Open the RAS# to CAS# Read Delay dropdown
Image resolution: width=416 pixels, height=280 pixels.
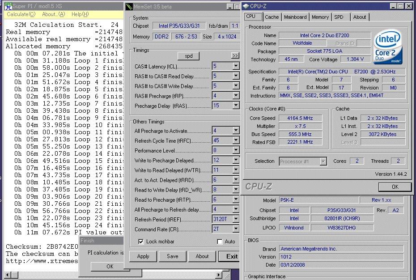click(x=236, y=76)
